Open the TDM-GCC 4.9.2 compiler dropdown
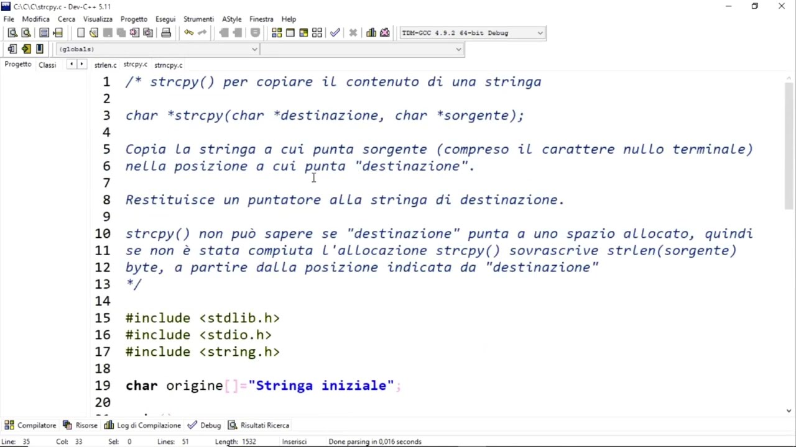This screenshot has width=796, height=447. [x=472, y=33]
